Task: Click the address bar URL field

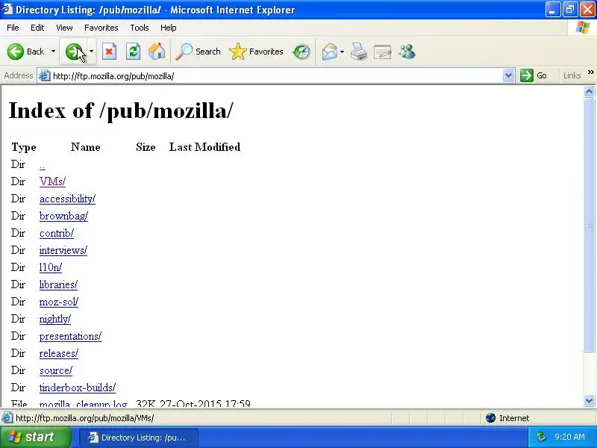Action: click(275, 76)
